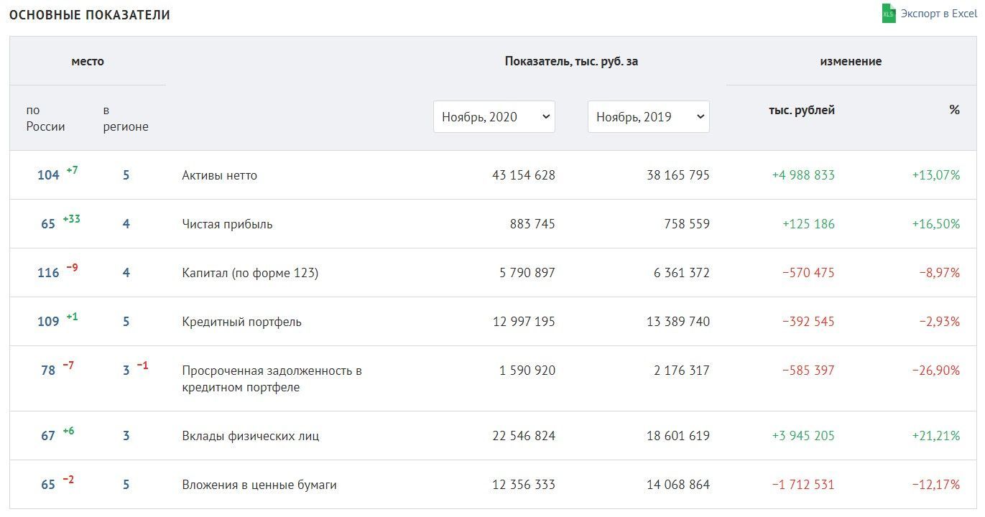
Task: Select the value 22 546 824
Action: pos(524,436)
